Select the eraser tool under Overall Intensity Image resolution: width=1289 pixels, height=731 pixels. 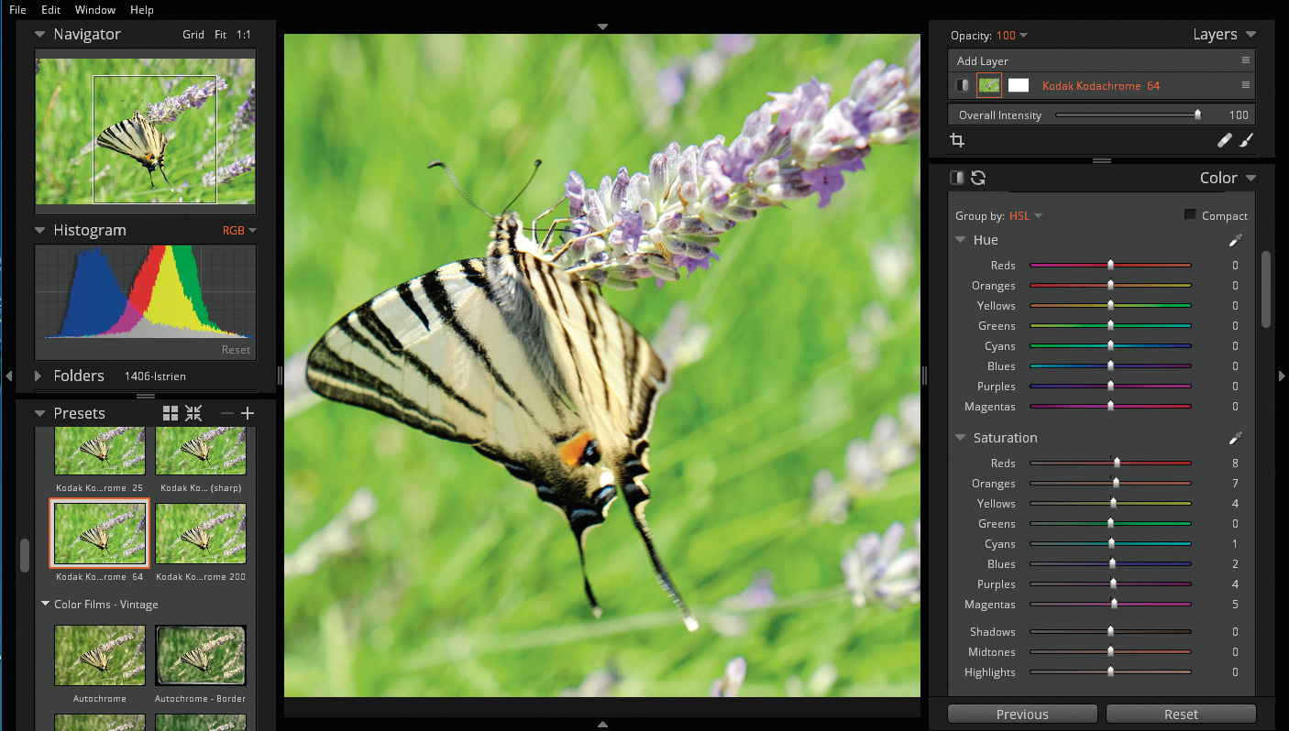click(1225, 140)
